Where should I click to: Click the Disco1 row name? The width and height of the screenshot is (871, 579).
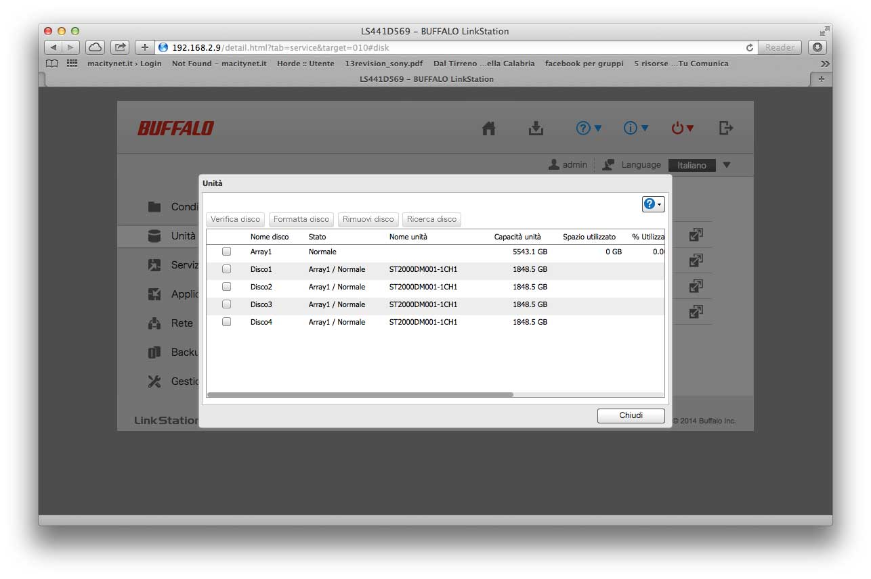pyautogui.click(x=261, y=269)
